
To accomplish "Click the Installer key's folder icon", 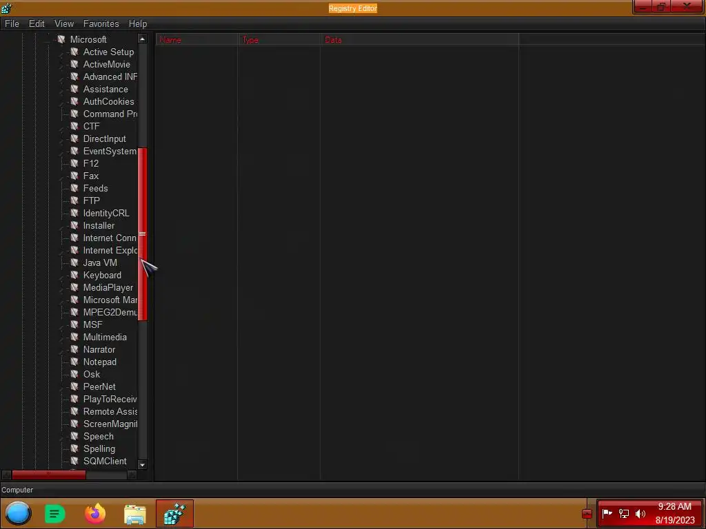I will (74, 225).
